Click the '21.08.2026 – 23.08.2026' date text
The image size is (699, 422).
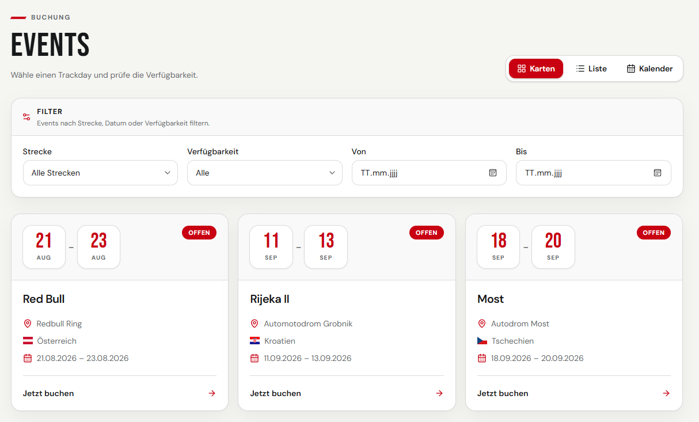(x=82, y=358)
